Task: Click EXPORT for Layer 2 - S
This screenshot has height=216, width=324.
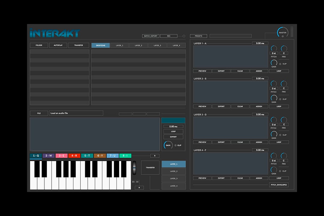Action: coord(221,106)
